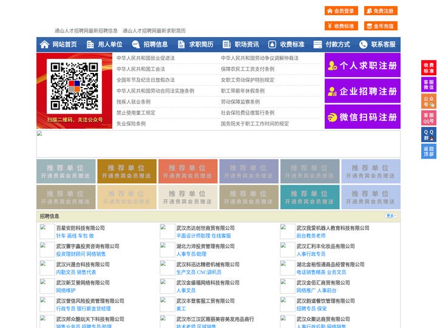Open the 公众号 sidebar icon
This screenshot has width=437, height=328.
[x=429, y=101]
